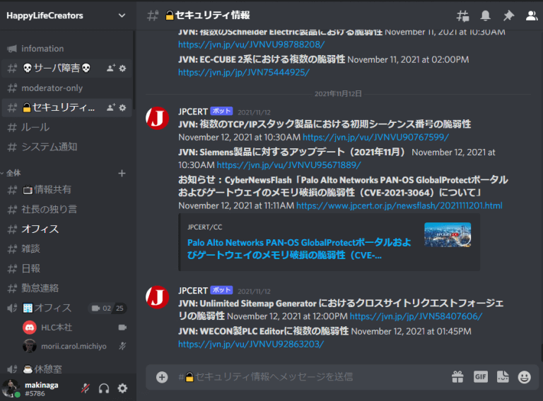Toggle headphone deafen in user panel

coord(104,388)
